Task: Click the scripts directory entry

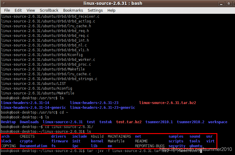Action: 176,141
